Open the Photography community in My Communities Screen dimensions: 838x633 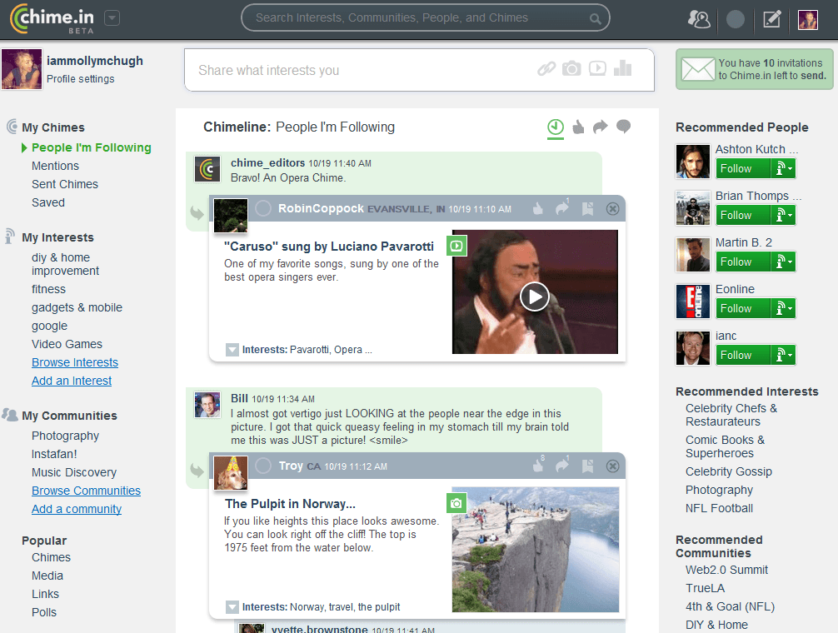click(65, 436)
